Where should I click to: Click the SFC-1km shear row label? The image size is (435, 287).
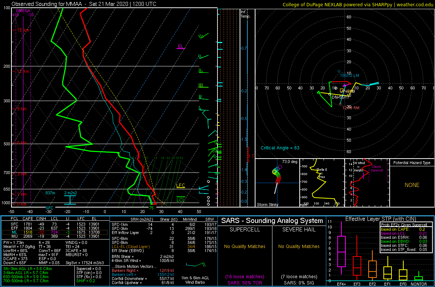119,225
